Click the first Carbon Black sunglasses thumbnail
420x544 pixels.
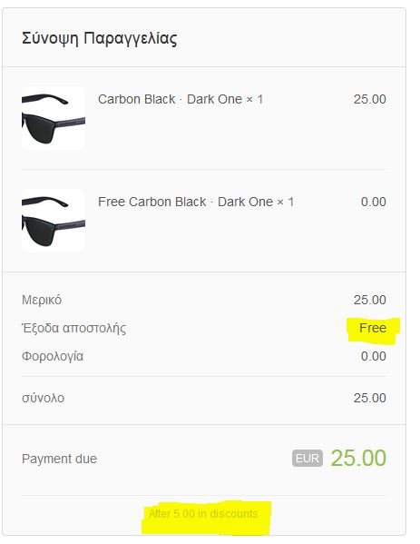[54, 118]
